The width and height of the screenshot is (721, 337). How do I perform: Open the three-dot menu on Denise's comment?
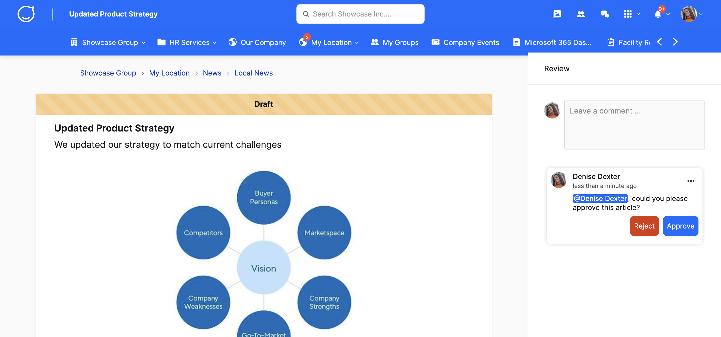pos(691,181)
